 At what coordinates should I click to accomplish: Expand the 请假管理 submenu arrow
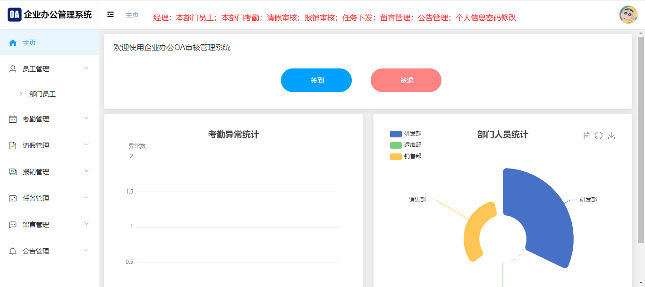[86, 144]
